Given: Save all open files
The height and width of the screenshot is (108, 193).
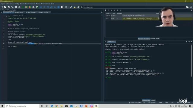Looking at the screenshot, I should coord(12,7).
